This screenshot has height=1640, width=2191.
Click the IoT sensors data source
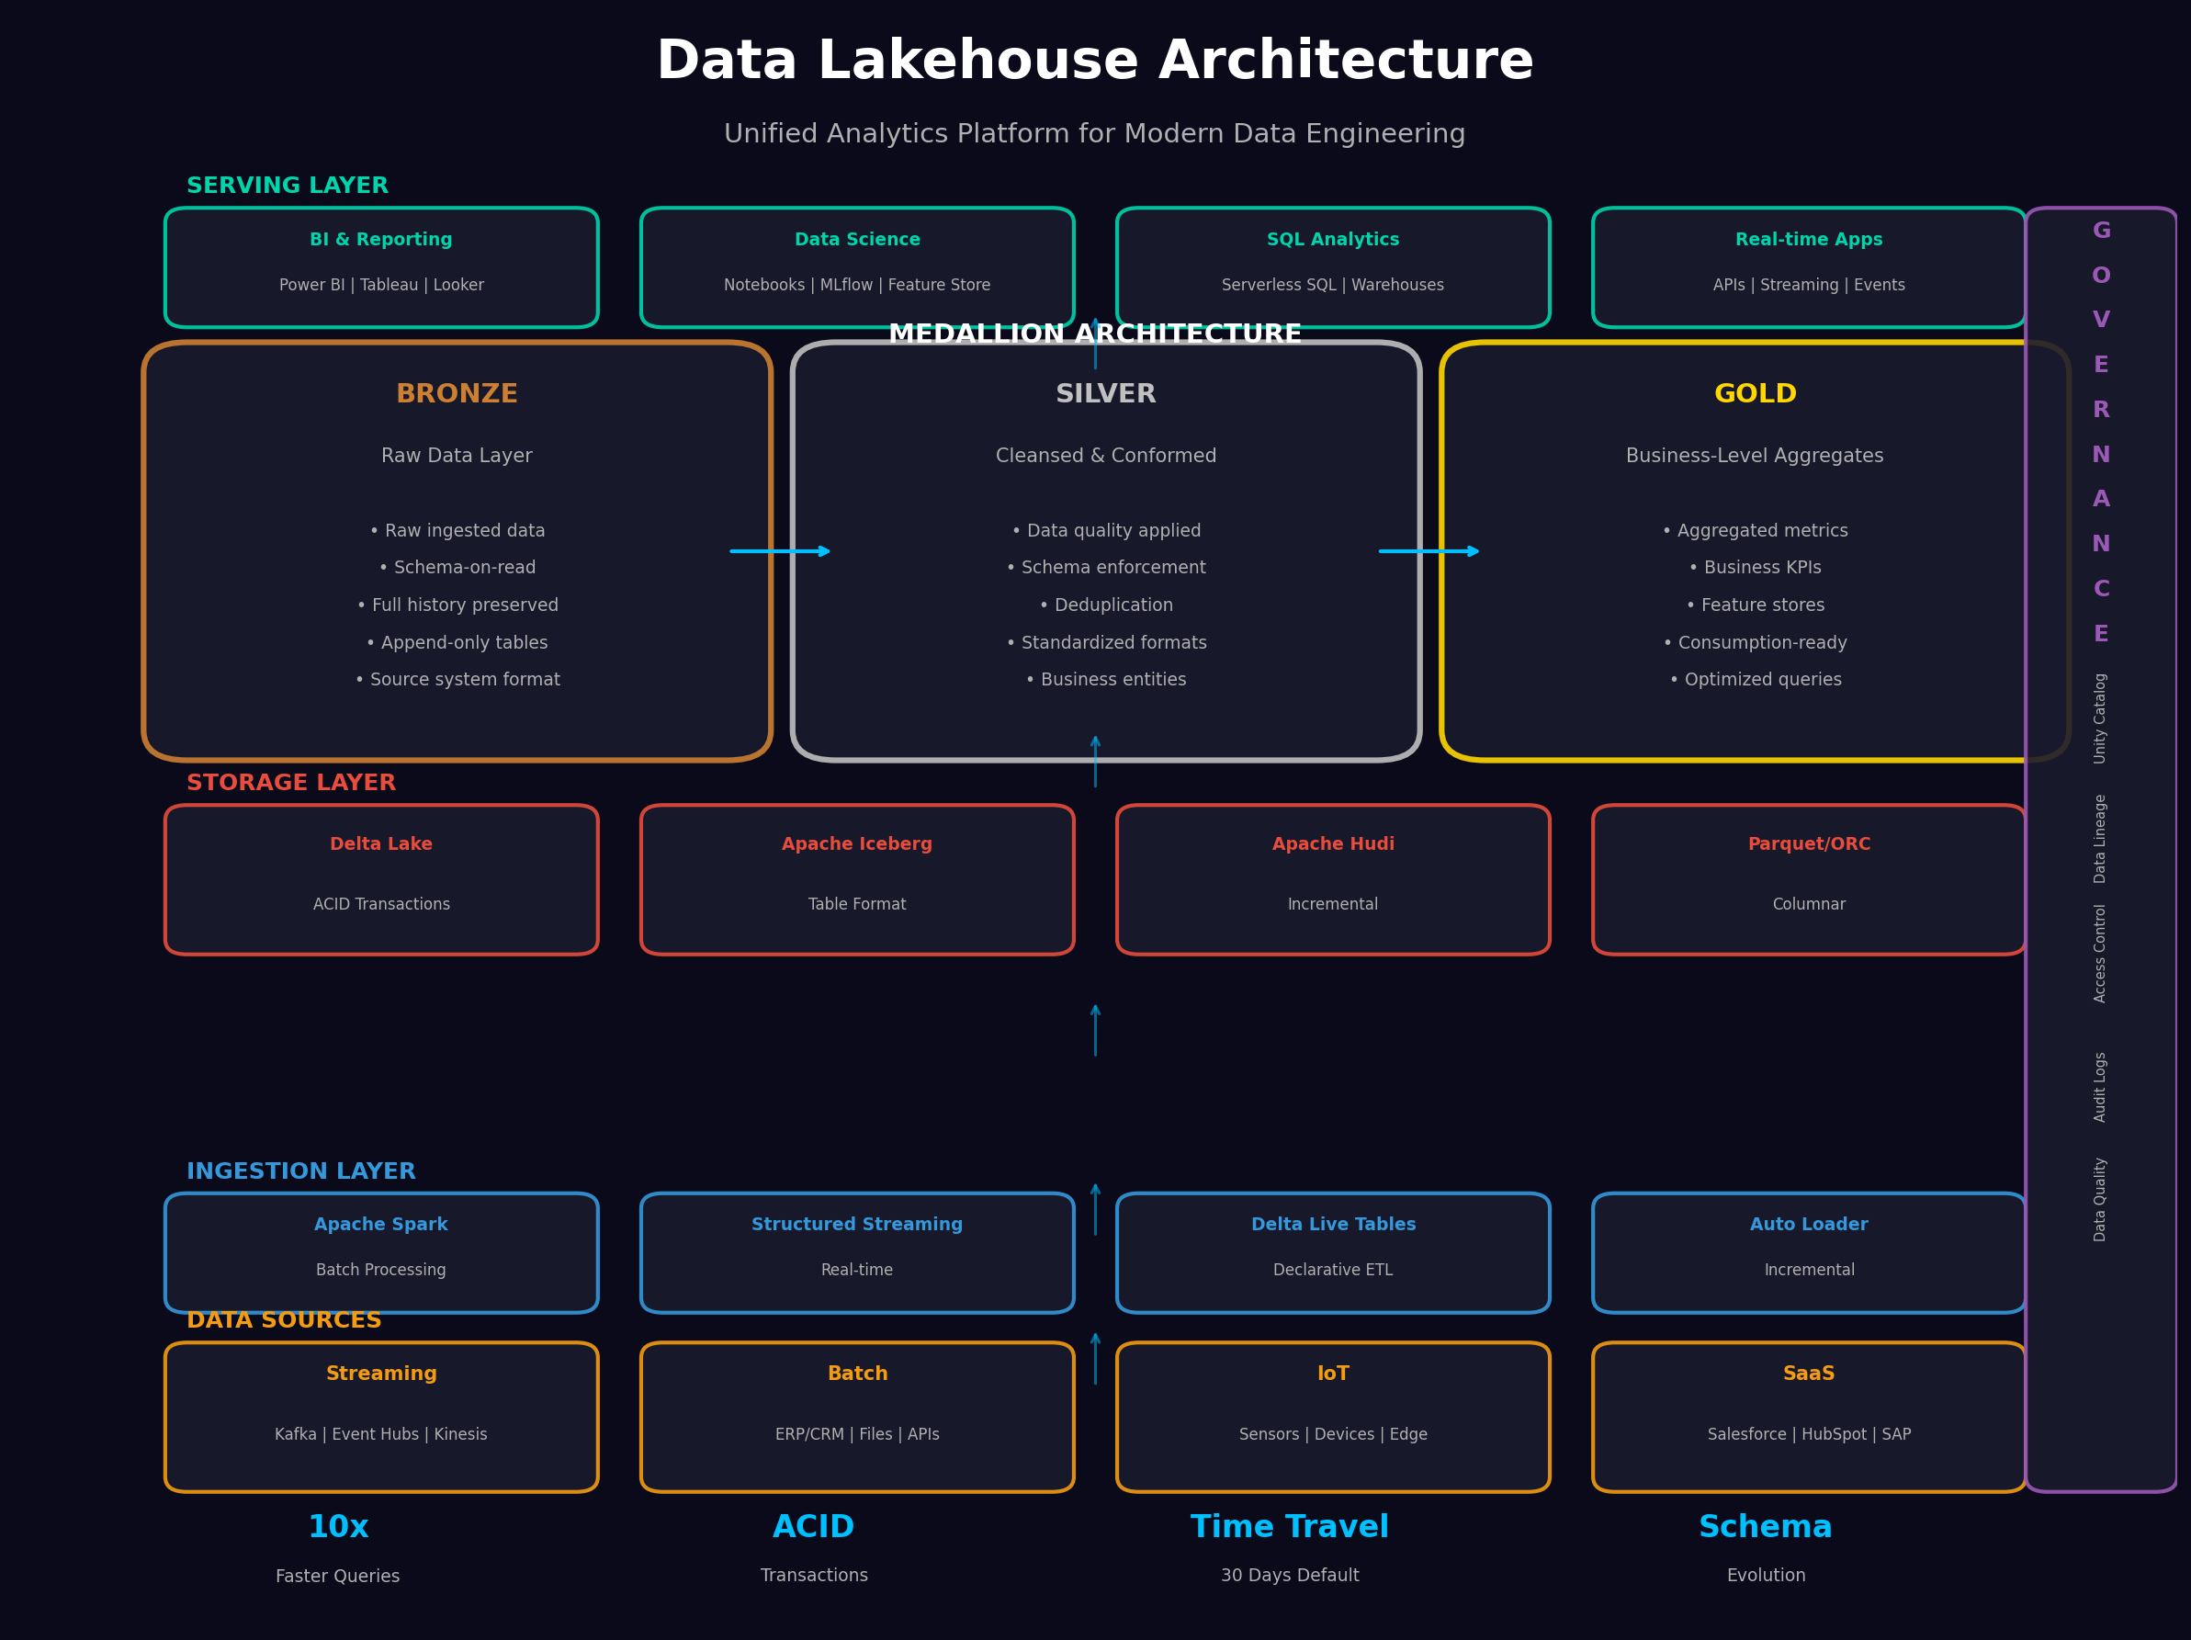[x=1332, y=1416]
